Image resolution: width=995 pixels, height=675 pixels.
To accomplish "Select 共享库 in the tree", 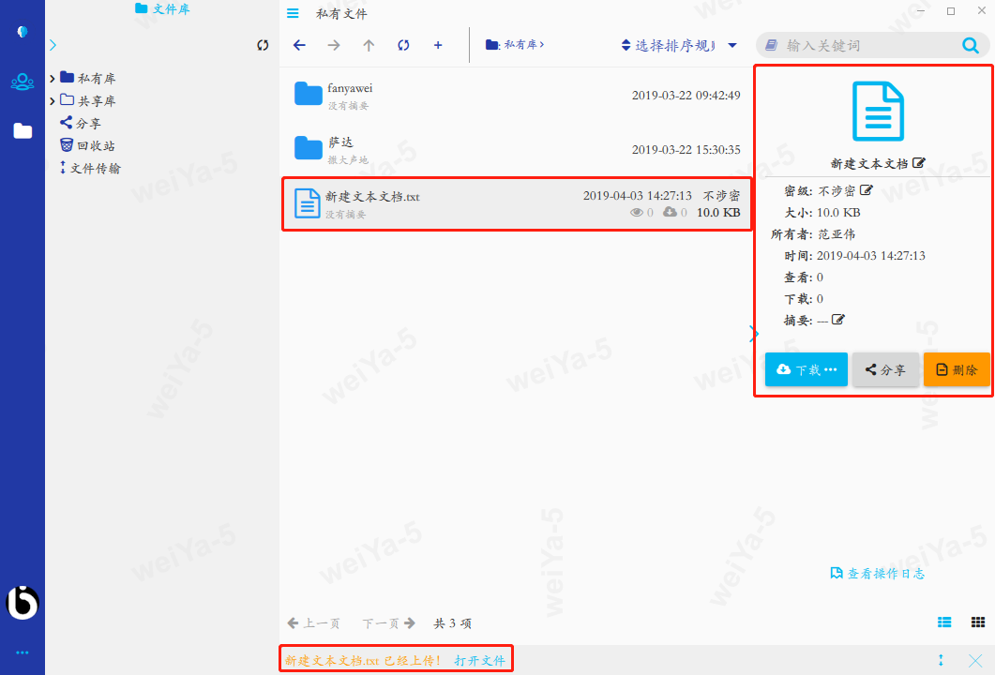I will click(x=87, y=100).
